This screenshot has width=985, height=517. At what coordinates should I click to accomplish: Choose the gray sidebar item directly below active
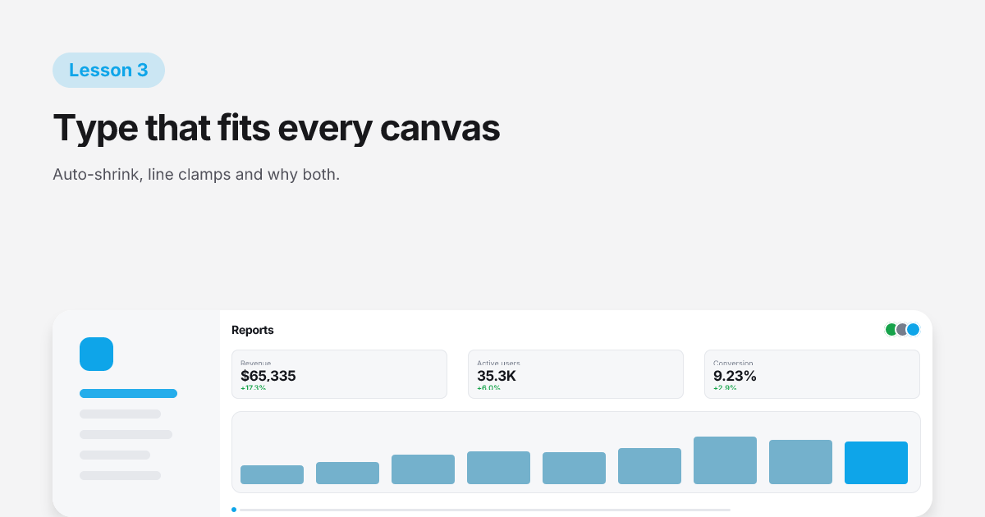tap(120, 414)
